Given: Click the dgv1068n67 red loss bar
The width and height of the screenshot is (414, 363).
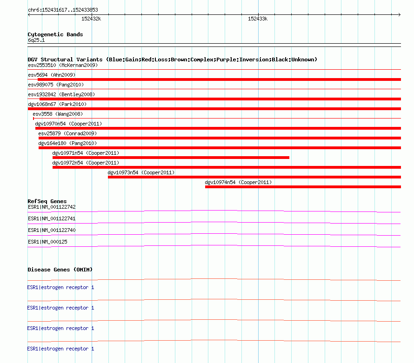Looking at the screenshot, I should click(214, 109).
